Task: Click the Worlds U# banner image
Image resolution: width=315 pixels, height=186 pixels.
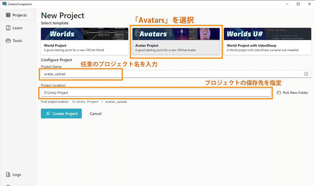Action: [267, 34]
